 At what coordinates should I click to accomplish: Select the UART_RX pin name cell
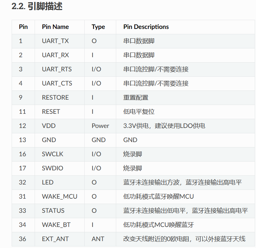point(55,55)
